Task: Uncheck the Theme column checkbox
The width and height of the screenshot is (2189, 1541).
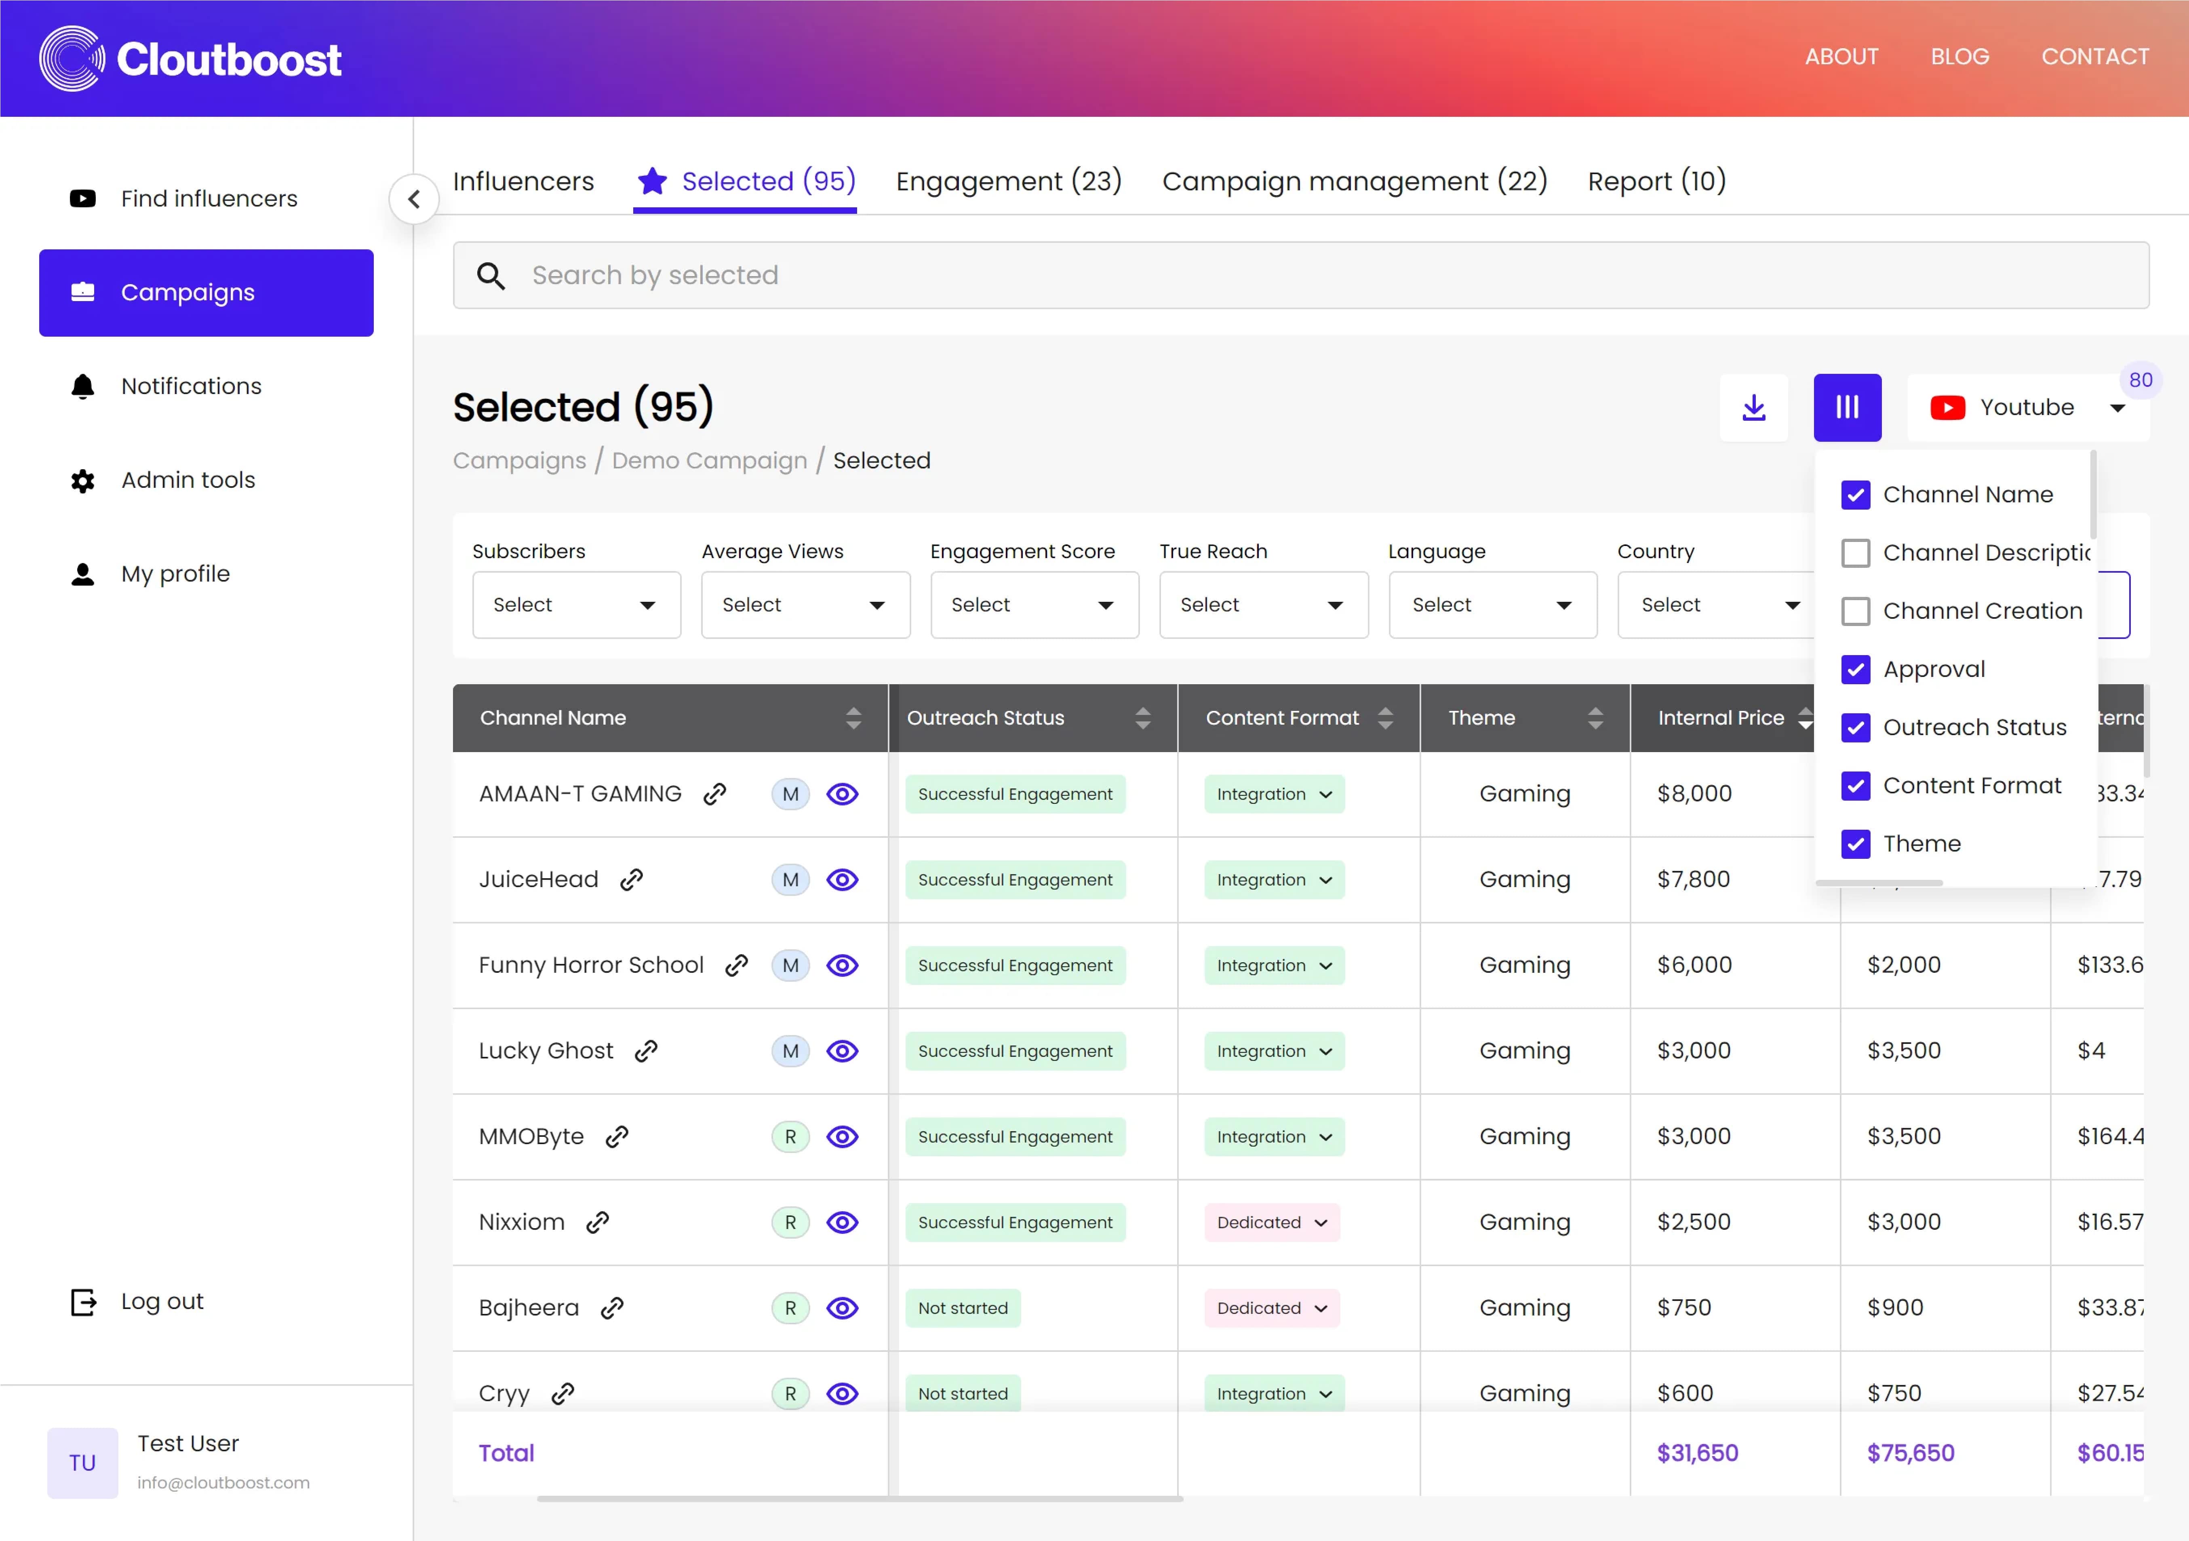Action: pos(1855,844)
